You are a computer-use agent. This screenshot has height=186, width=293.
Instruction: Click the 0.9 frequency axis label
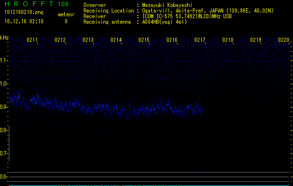click(4, 107)
